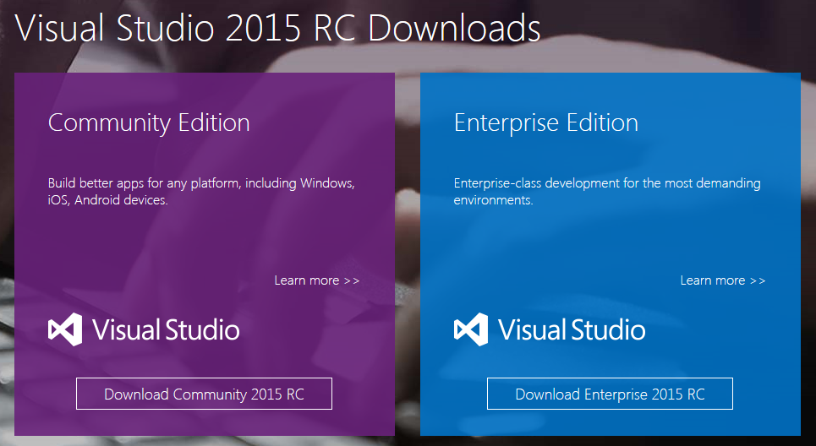Image resolution: width=816 pixels, height=446 pixels.
Task: Click Download Enterprise 2015 RC button
Action: tap(610, 394)
